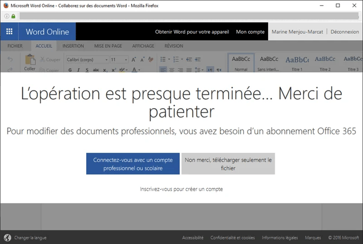Open the Office app launcher grid
This screenshot has width=363, height=244.
click(9, 31)
